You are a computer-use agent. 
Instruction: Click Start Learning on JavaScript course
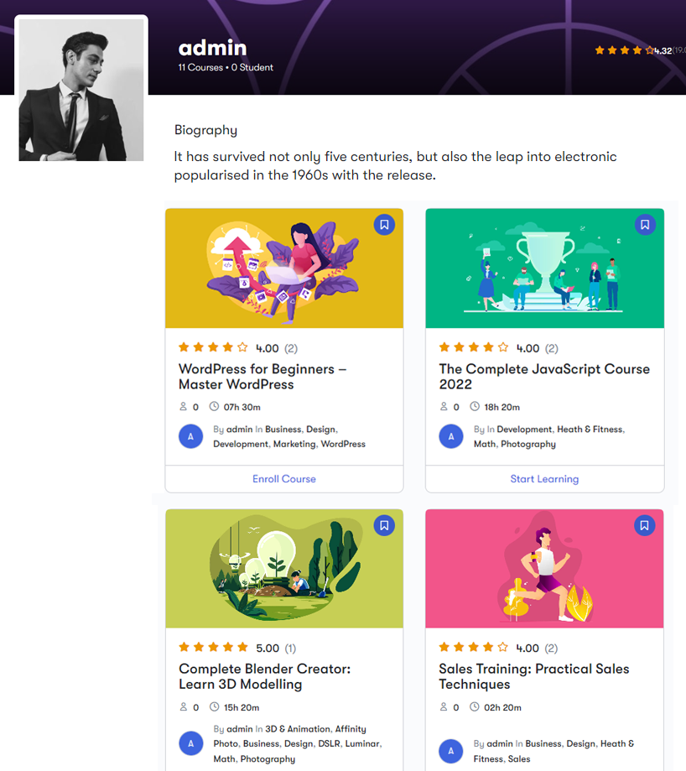[x=544, y=479]
